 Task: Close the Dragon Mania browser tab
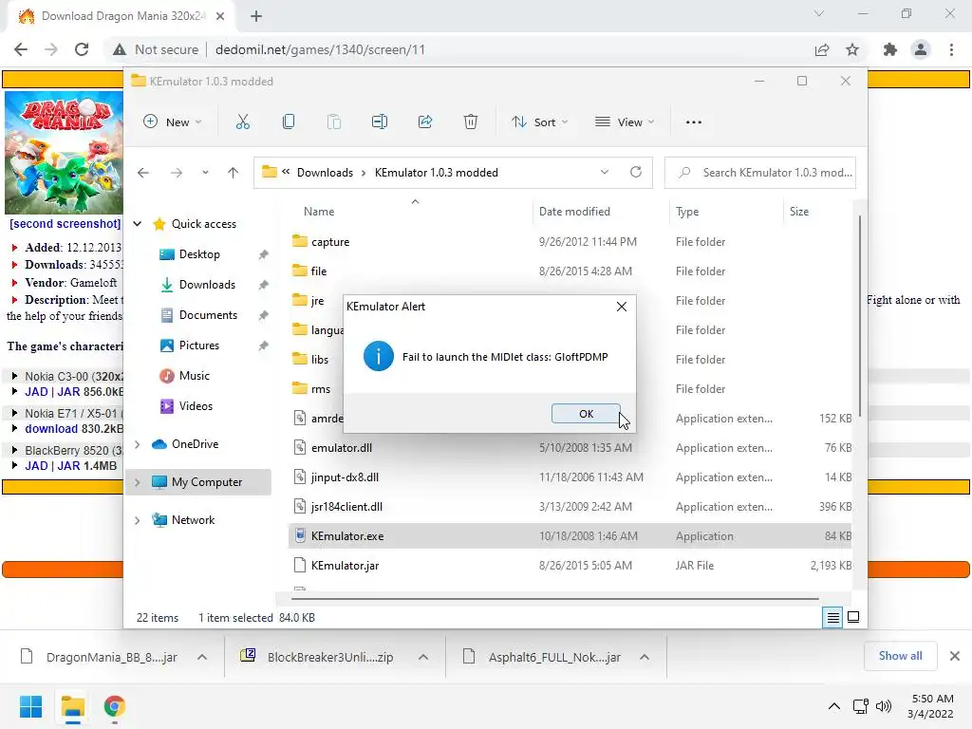pyautogui.click(x=220, y=16)
